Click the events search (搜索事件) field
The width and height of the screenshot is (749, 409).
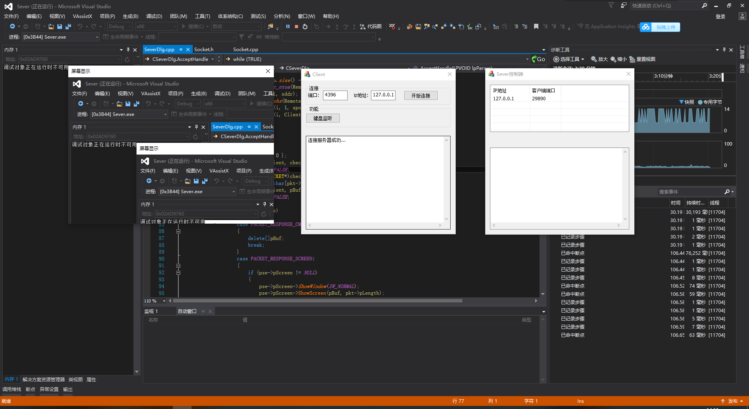[690, 192]
